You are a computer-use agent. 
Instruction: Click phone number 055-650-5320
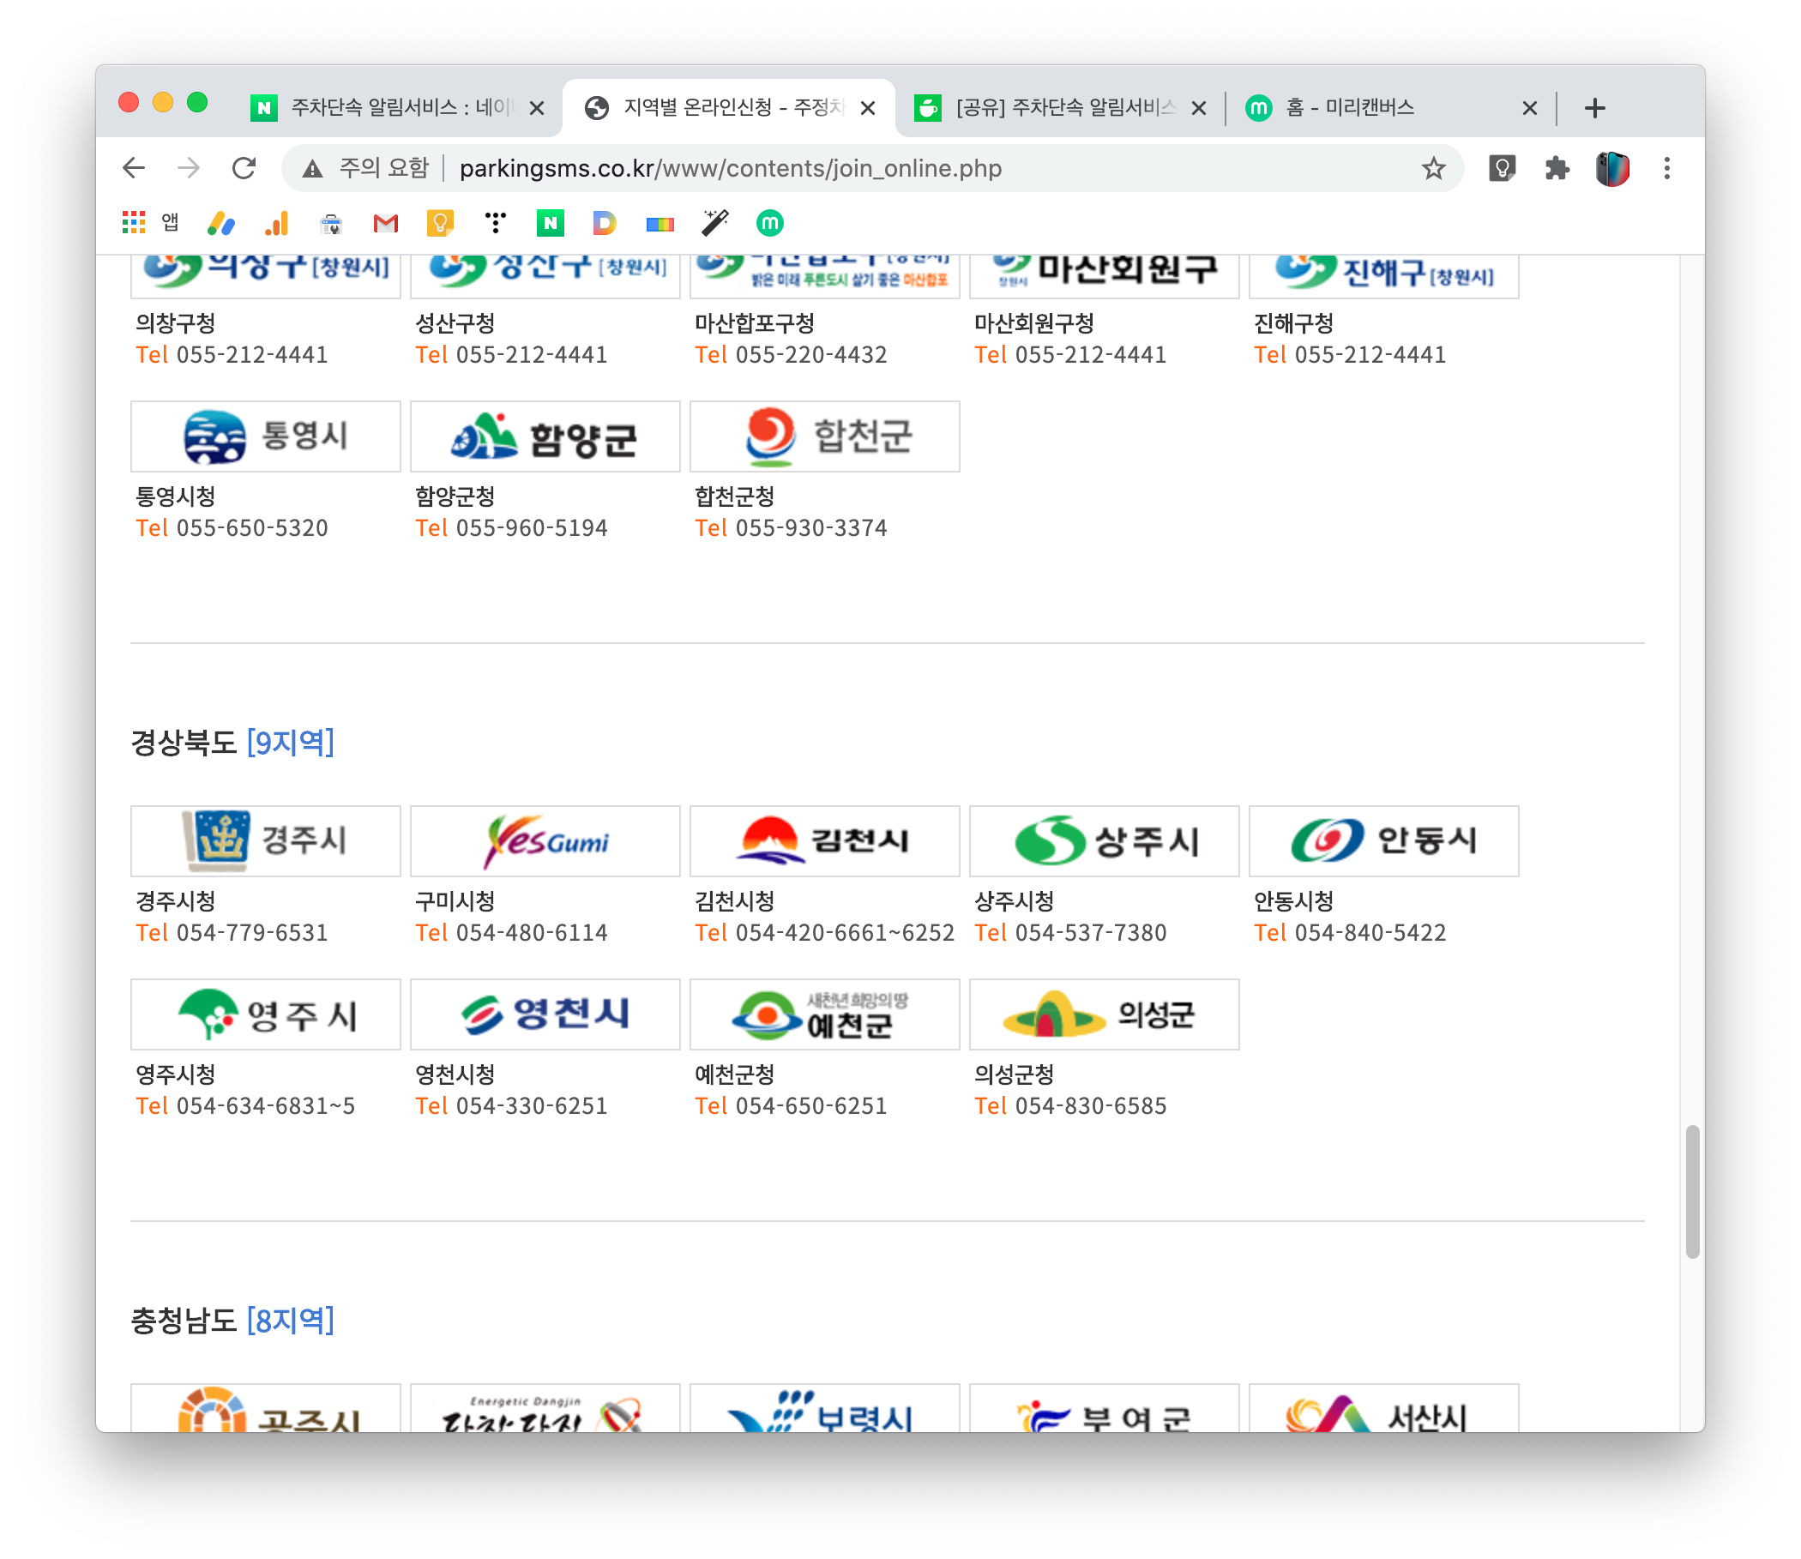(x=251, y=527)
